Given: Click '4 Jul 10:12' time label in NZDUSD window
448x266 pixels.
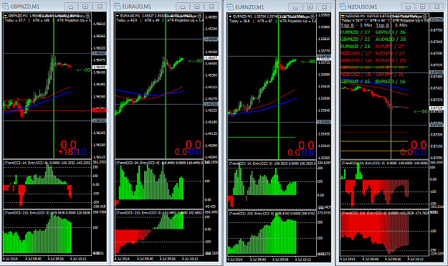Looking at the screenshot, I should pos(416,259).
